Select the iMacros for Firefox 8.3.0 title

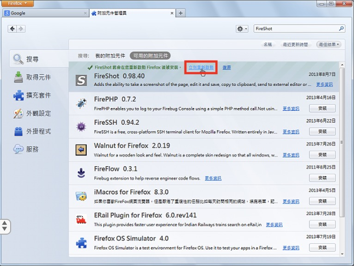tap(131, 192)
